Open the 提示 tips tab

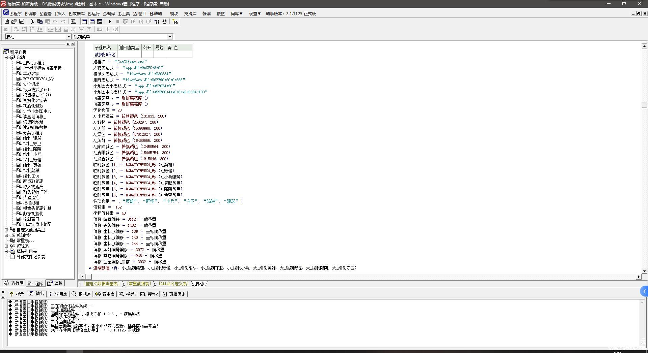coord(17,294)
